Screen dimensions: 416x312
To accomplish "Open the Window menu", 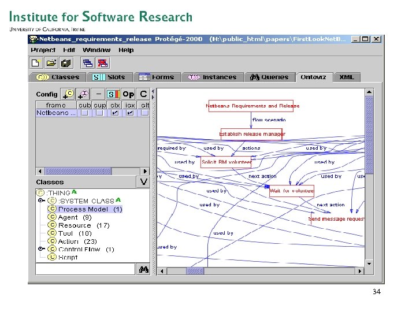I will [x=96, y=50].
